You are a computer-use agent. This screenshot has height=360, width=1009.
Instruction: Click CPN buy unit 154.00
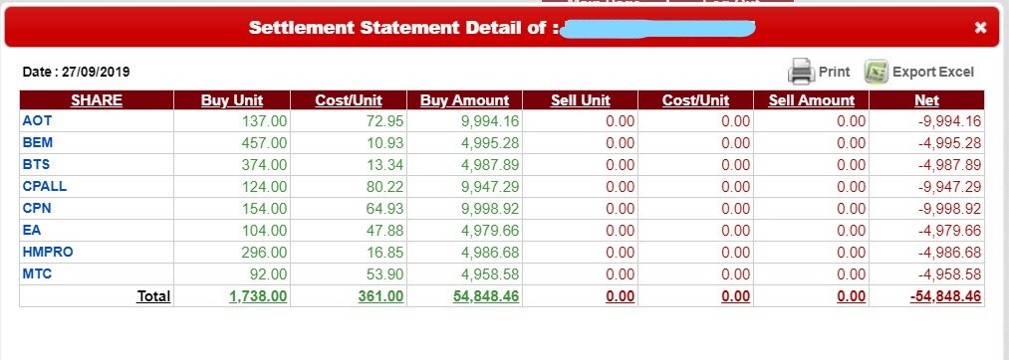point(265,209)
